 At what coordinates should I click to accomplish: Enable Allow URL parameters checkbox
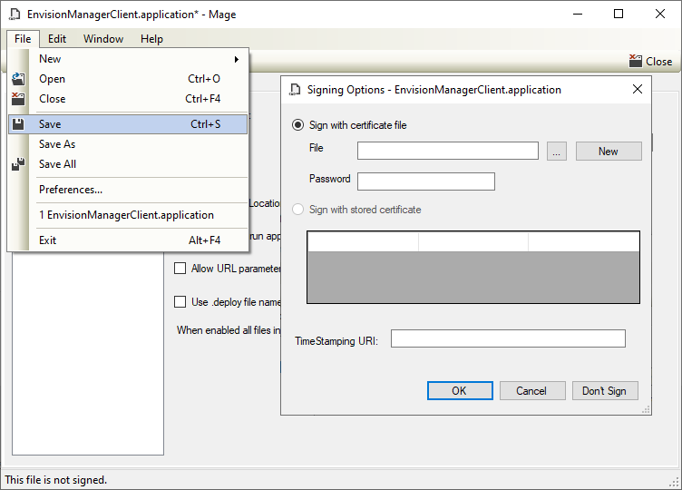tap(180, 269)
